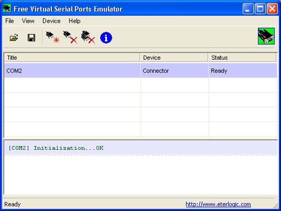The image size is (281, 211).
Task: Sort by the Status column header
Action: [242, 57]
